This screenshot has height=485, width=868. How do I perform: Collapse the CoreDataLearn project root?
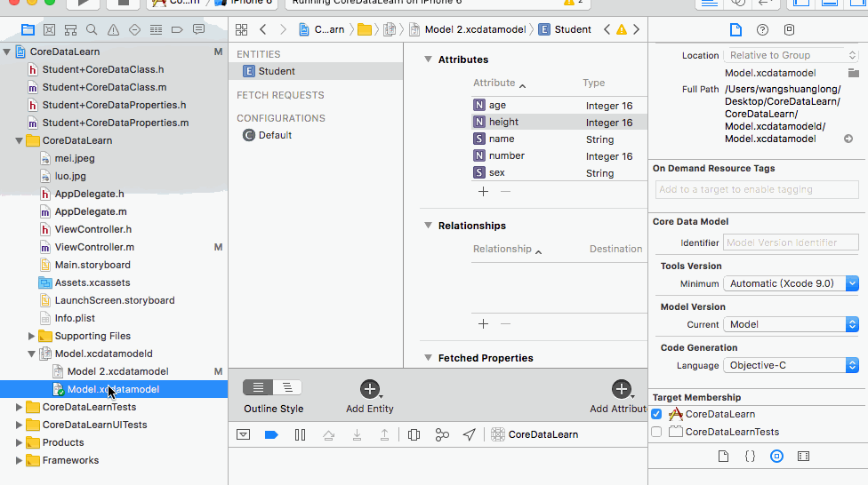(x=6, y=52)
